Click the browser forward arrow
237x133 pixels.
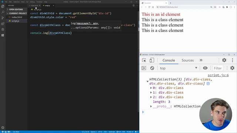tap(146, 7)
